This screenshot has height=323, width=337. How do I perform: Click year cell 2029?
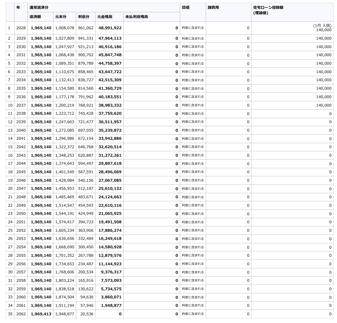pos(21,38)
